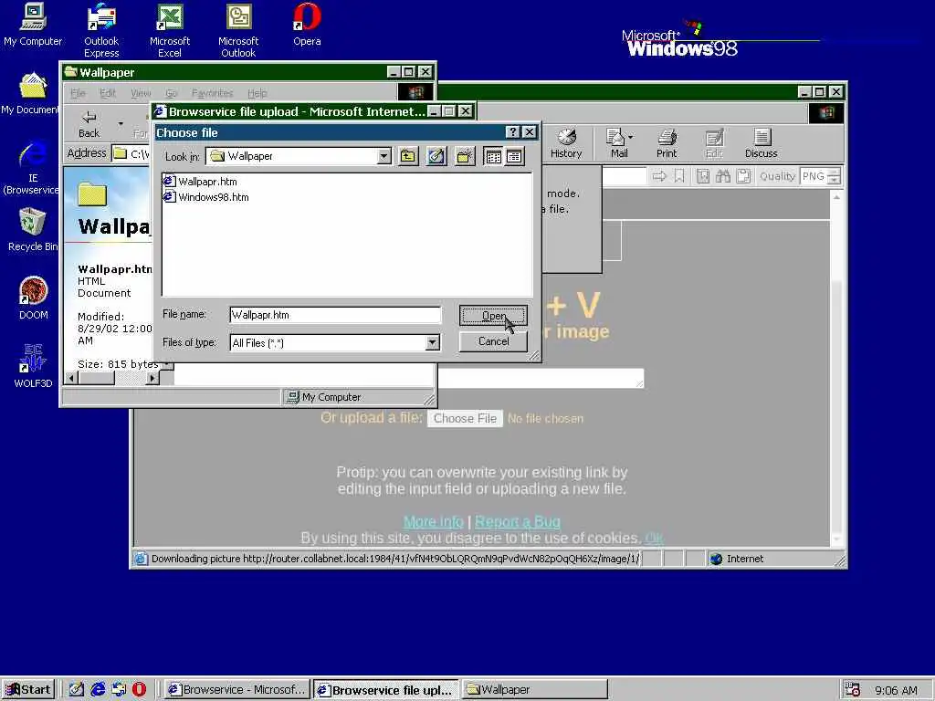Cancel the Choose file dialog
The height and width of the screenshot is (701, 935).
493,341
